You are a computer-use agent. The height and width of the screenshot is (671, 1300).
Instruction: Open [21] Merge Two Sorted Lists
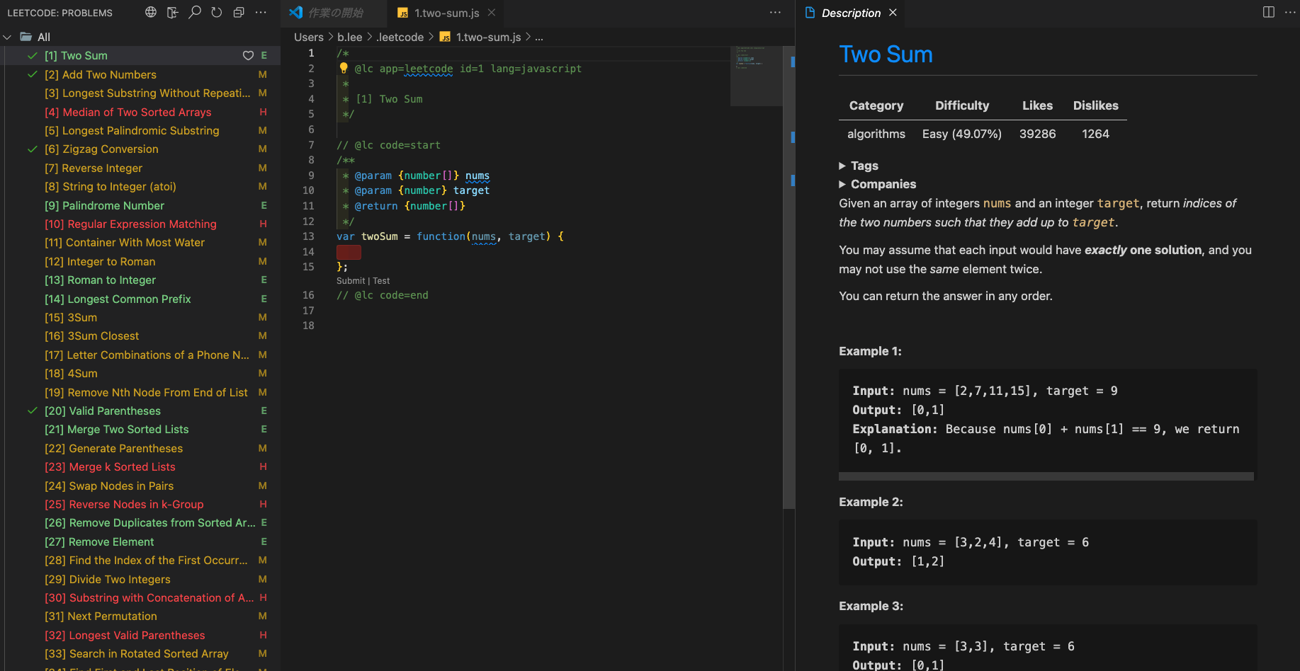142,429
